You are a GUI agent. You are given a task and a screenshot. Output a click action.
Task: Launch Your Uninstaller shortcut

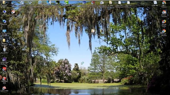click(40, 4)
